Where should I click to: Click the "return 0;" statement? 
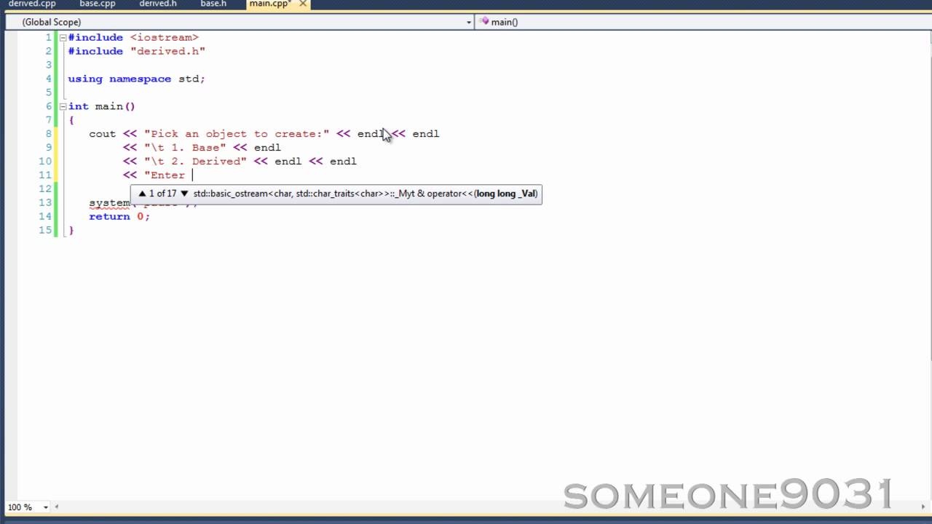tap(119, 217)
